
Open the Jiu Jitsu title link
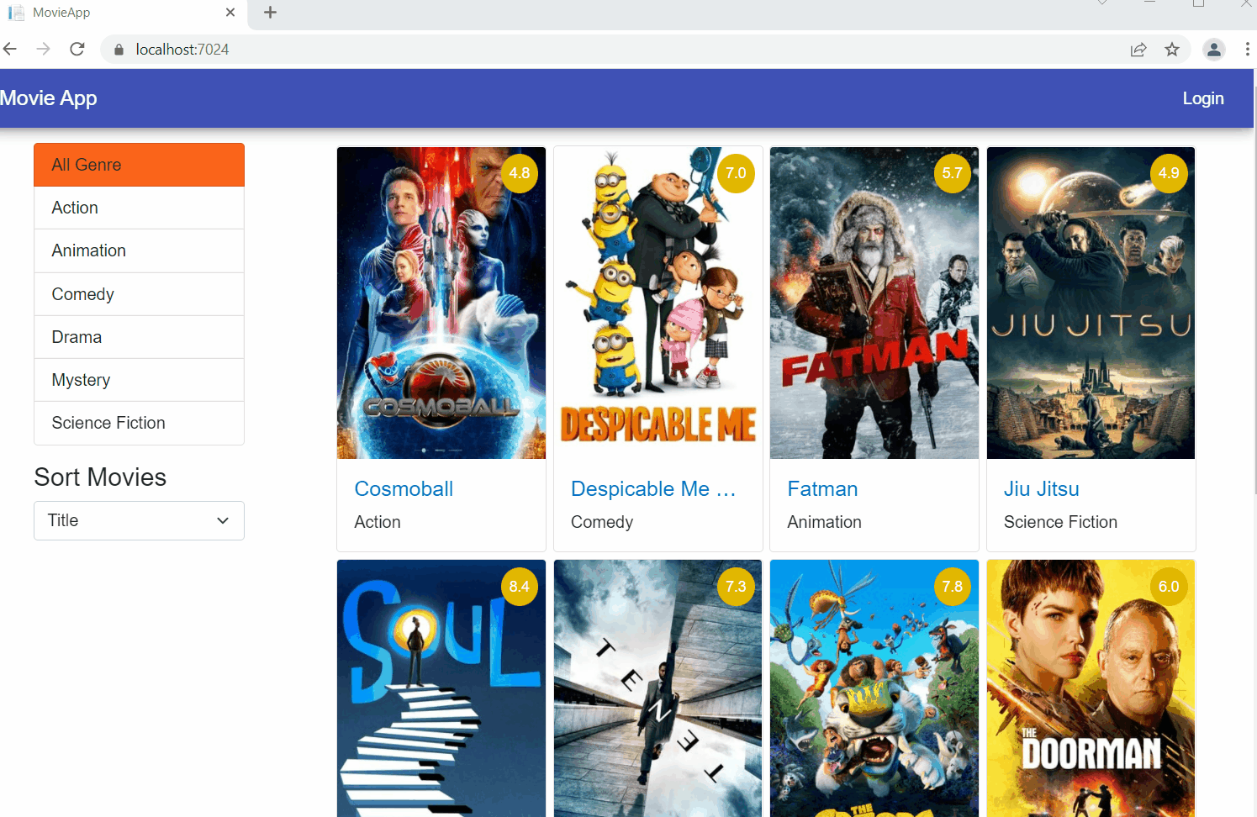[1041, 488]
